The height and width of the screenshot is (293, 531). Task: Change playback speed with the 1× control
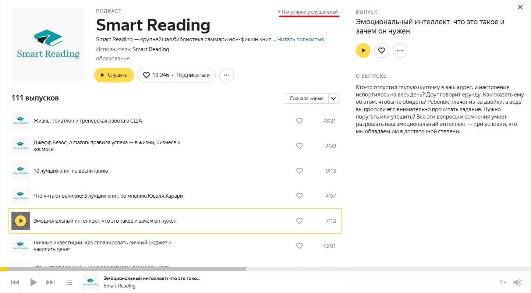(503, 282)
